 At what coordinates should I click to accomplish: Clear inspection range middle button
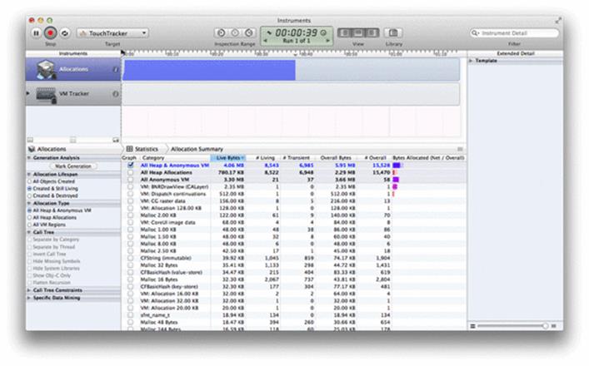pos(235,33)
